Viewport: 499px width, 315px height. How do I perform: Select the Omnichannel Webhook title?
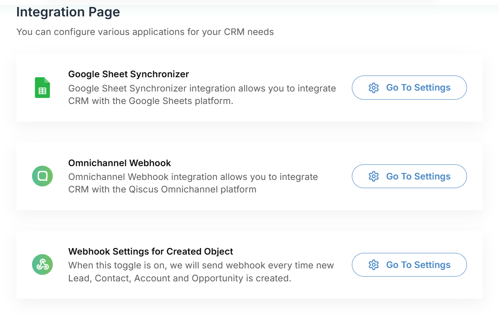[119, 163]
